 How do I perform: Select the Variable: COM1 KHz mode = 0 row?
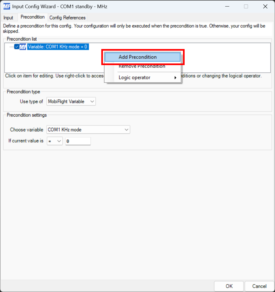click(x=58, y=47)
